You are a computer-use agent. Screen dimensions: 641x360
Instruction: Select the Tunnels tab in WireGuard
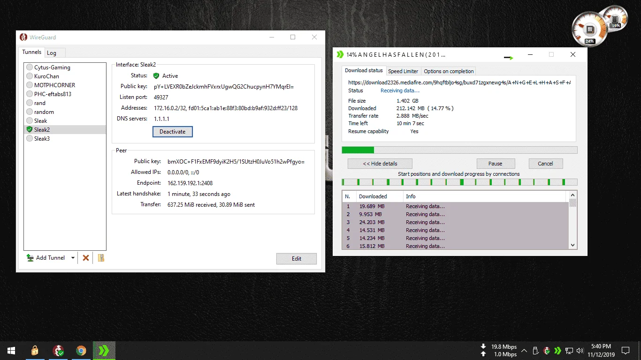[x=32, y=52]
